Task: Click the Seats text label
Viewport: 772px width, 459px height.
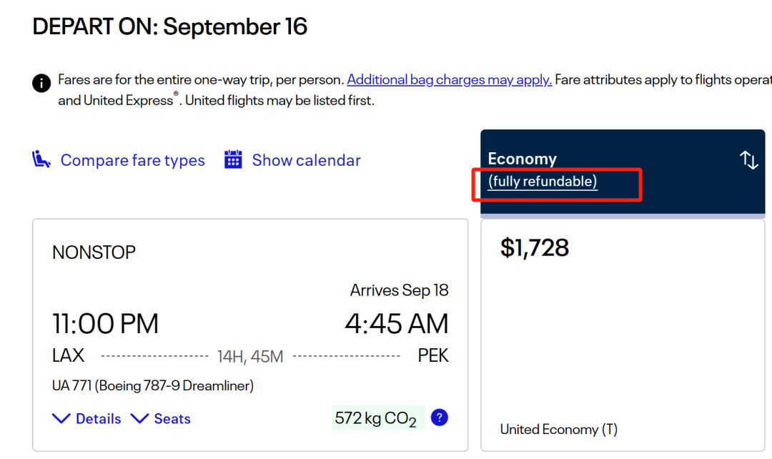Action: click(172, 419)
